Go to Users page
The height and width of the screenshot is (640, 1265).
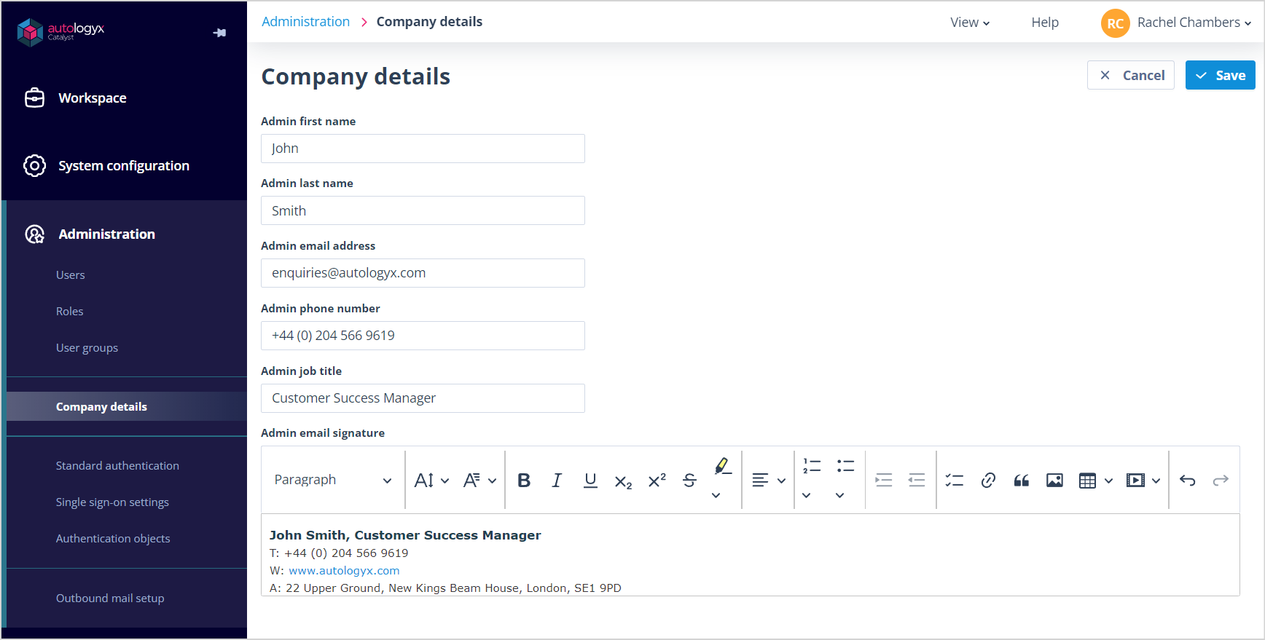tap(71, 274)
